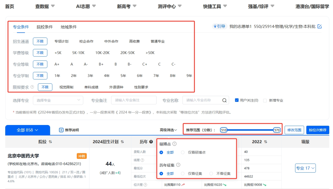Click the 修改范围 button
Screen dimensions: 333x189
(x=294, y=130)
